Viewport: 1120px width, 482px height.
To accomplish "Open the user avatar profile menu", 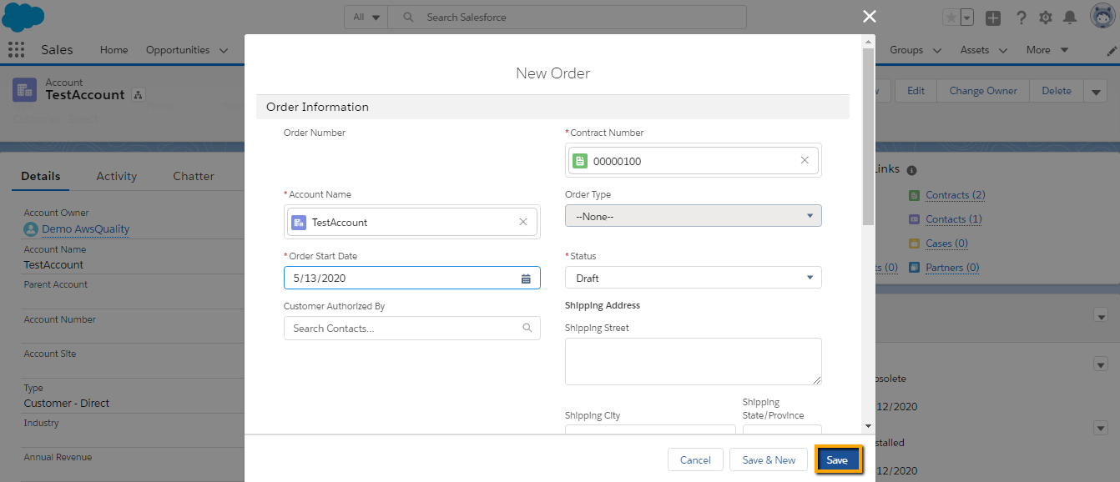I will [x=1103, y=17].
